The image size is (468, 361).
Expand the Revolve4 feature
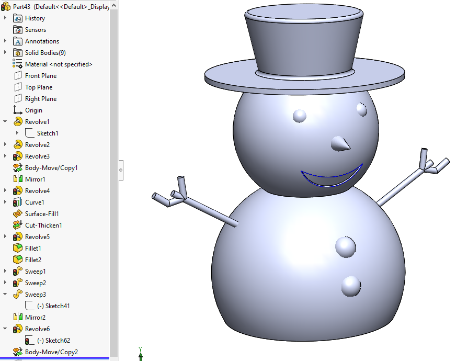coord(5,190)
